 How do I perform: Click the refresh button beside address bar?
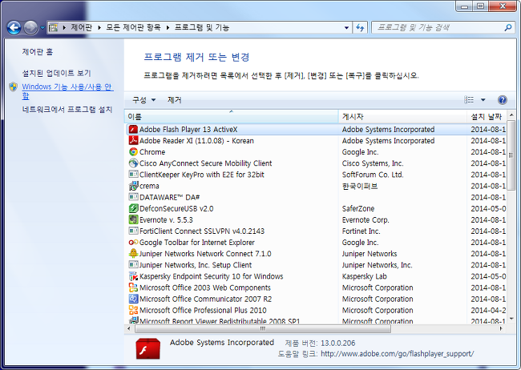pyautogui.click(x=360, y=27)
